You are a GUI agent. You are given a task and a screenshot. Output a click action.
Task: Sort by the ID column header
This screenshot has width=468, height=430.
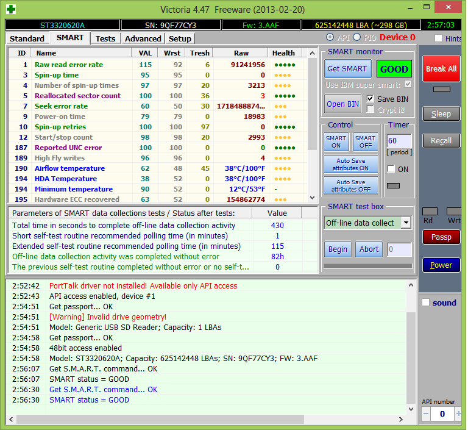(x=19, y=53)
